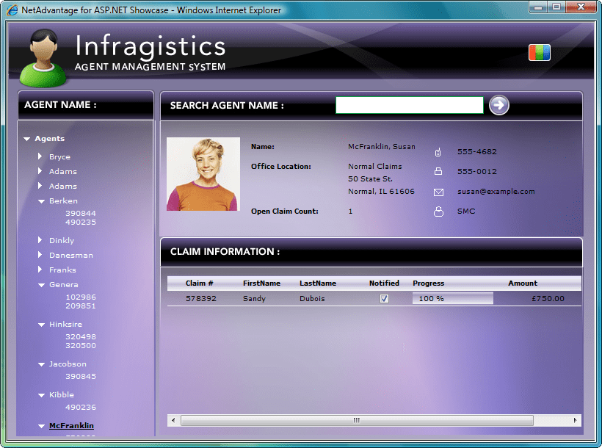Click the search arrow button

click(x=498, y=105)
